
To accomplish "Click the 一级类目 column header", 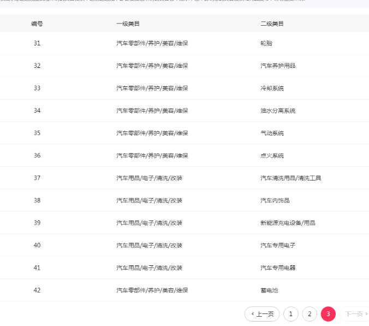I will click(x=128, y=24).
